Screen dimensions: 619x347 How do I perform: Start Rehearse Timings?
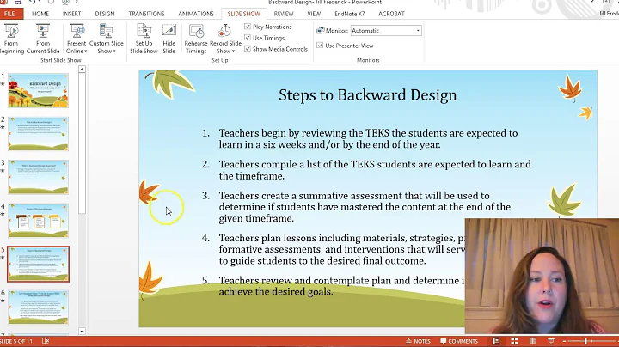196,39
